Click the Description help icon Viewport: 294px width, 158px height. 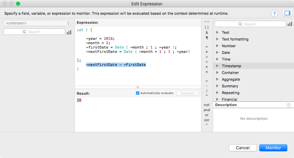289,105
